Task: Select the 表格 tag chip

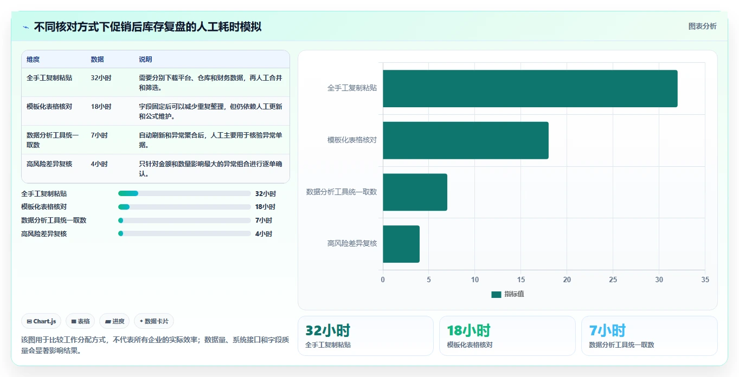Action: point(80,321)
